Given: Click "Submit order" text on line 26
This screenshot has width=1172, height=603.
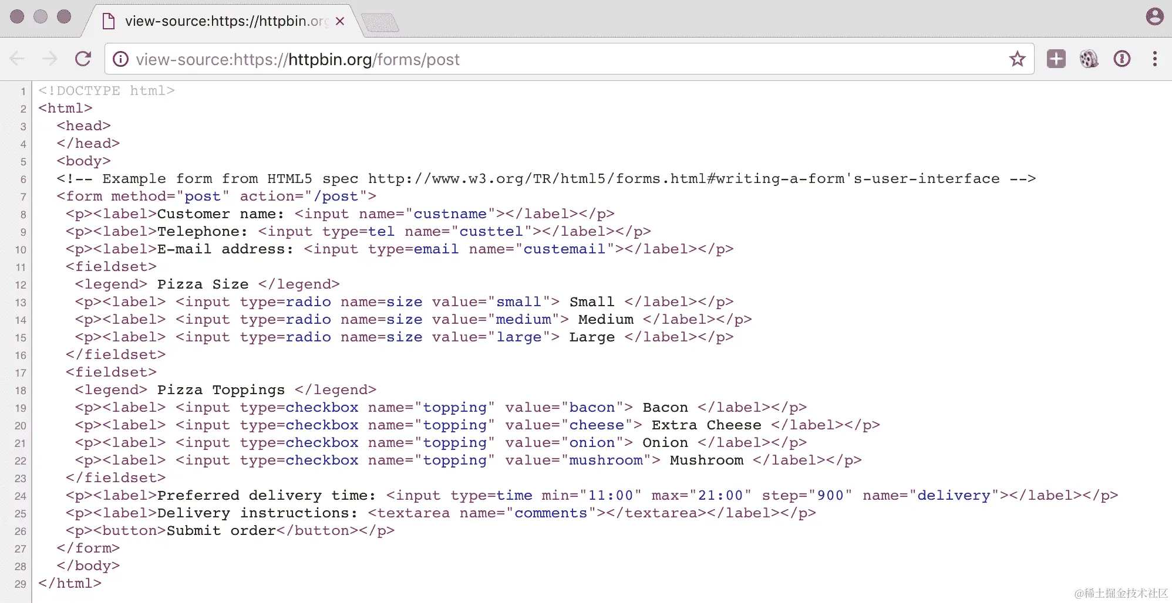Looking at the screenshot, I should click(221, 531).
